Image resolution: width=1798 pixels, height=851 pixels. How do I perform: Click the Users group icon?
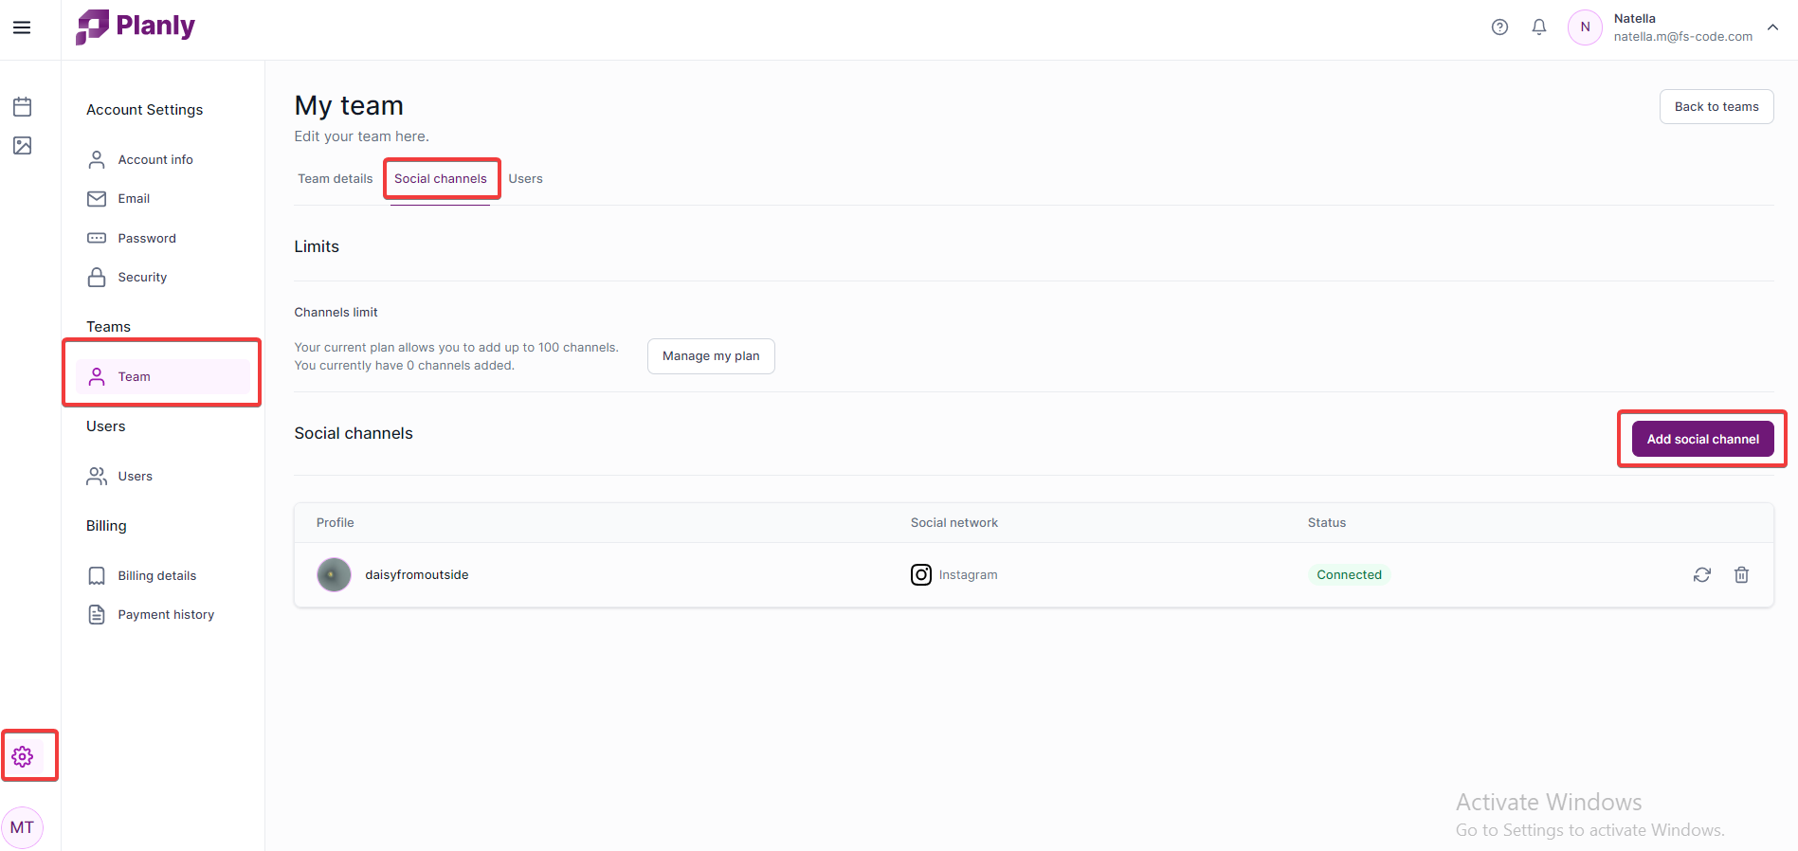click(97, 476)
